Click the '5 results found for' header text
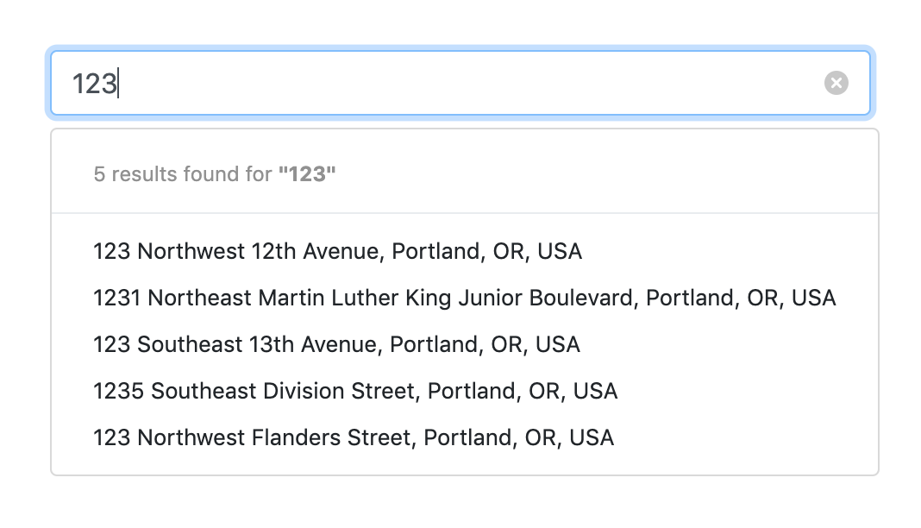The width and height of the screenshot is (921, 528). tap(183, 174)
